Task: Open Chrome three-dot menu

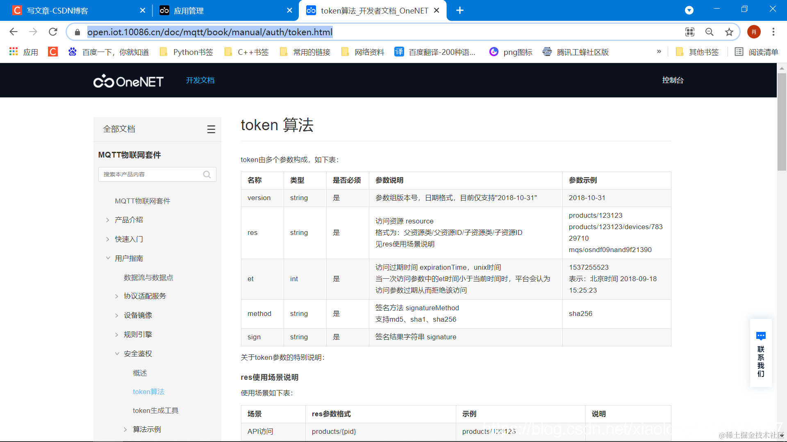Action: point(773,32)
